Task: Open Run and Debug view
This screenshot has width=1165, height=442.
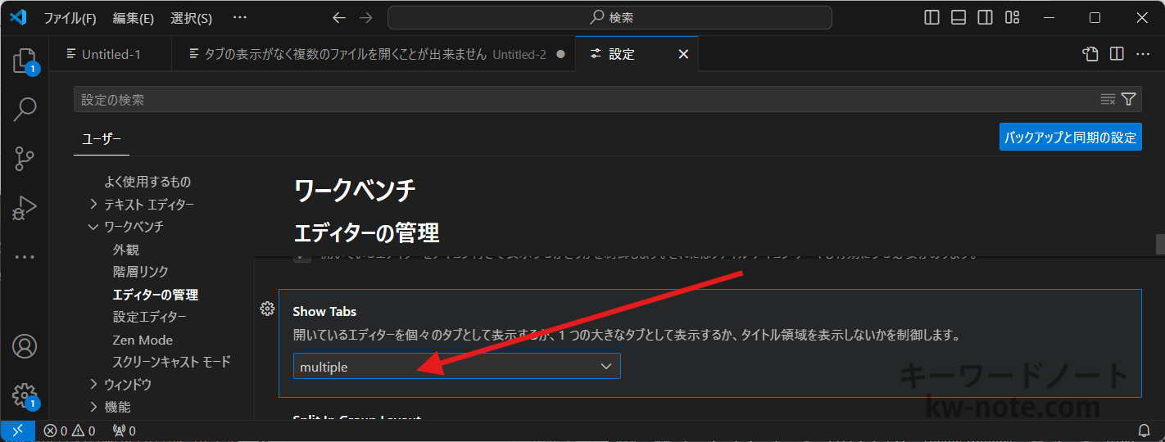Action: point(25,208)
